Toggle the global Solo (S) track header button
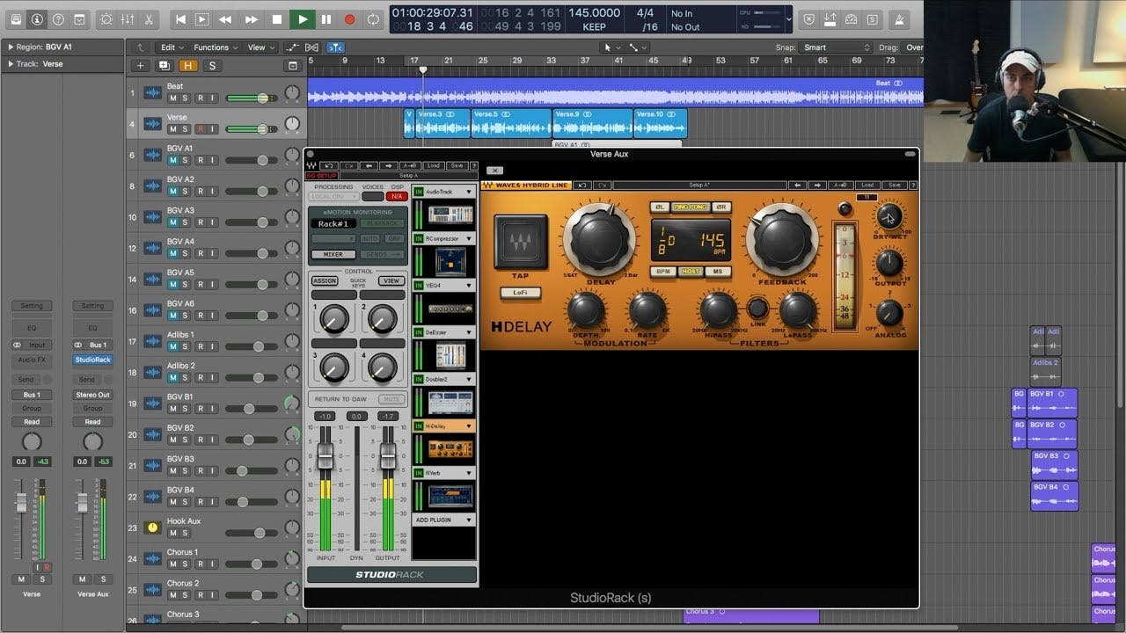Viewport: 1126px width, 633px height. tap(211, 66)
